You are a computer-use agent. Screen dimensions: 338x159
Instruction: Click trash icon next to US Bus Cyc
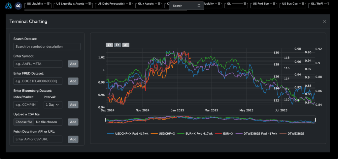(303, 4)
